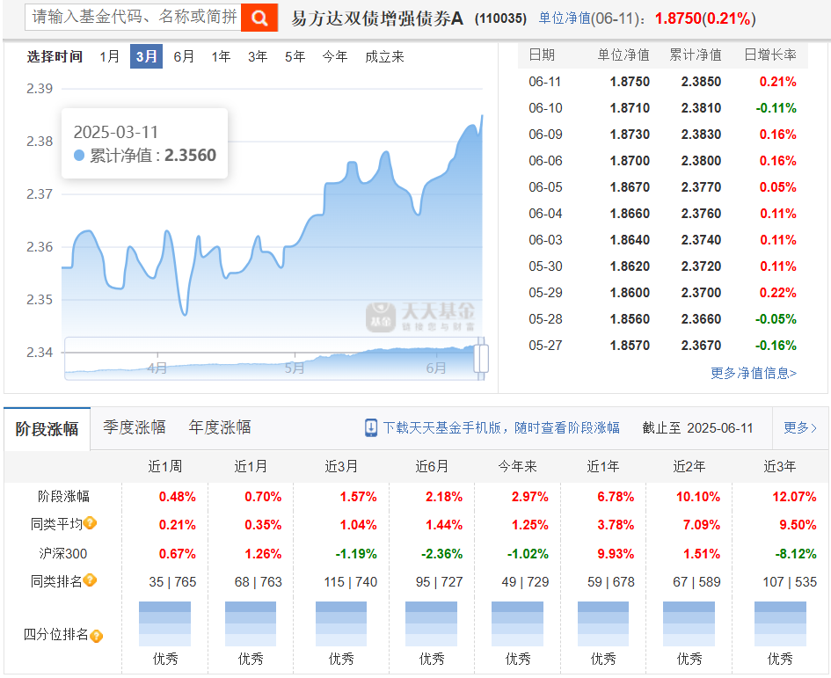This screenshot has height=678, width=831.
Task: Click the mobile phone download icon
Action: point(371,427)
